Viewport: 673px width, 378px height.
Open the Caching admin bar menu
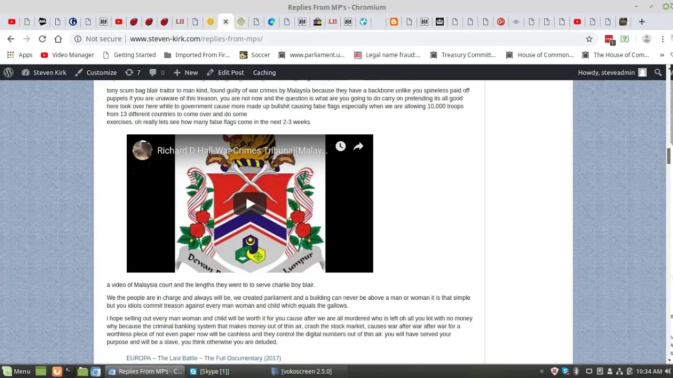click(x=264, y=72)
